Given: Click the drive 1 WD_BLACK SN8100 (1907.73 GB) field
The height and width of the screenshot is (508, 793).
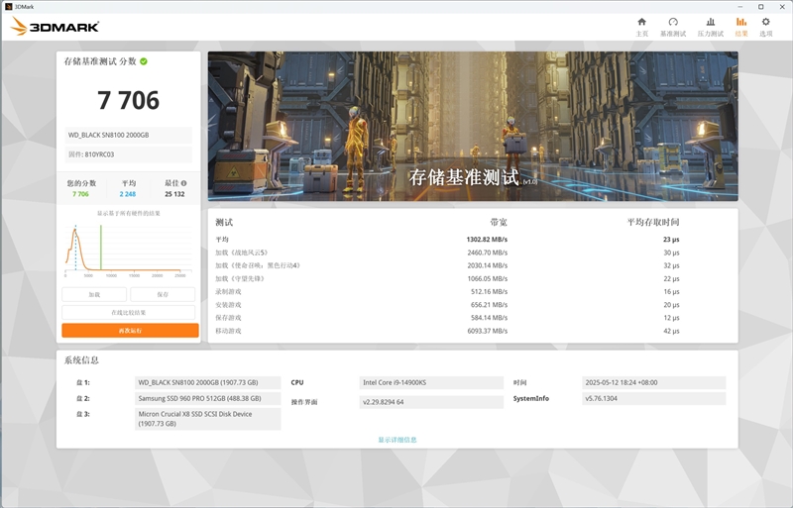Looking at the screenshot, I should point(207,382).
